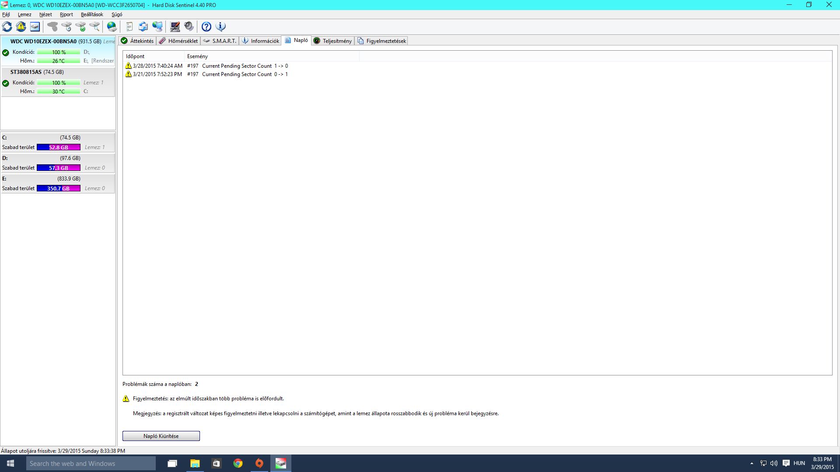Click the D: (97.6 GB) volume label

tap(41, 158)
